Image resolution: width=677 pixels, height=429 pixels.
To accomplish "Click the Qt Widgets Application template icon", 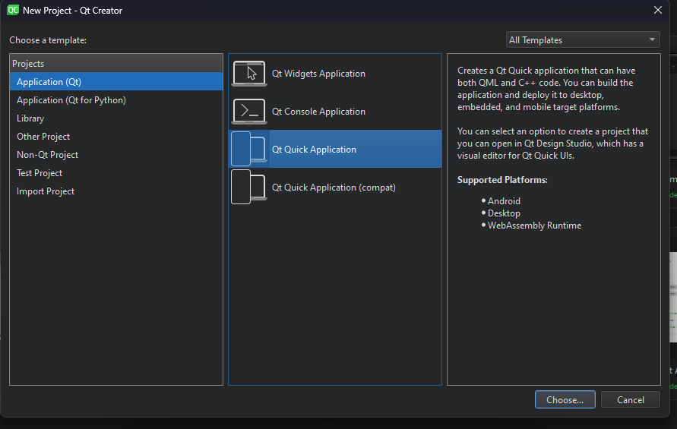I will click(249, 74).
